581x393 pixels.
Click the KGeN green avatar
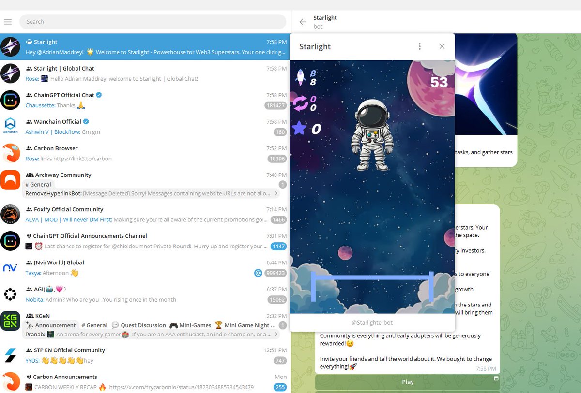pyautogui.click(x=10, y=320)
